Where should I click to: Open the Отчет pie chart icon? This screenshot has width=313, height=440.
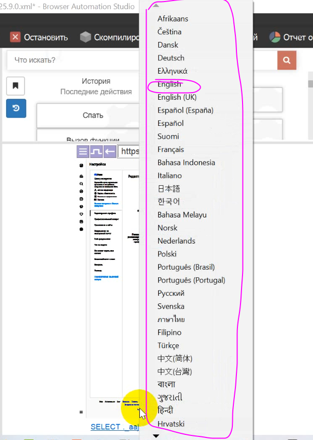(275, 37)
